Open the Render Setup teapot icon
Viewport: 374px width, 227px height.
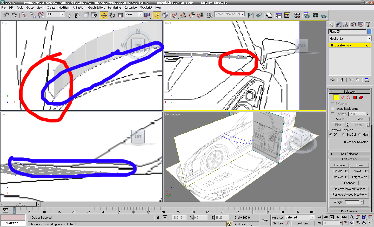tap(307, 15)
